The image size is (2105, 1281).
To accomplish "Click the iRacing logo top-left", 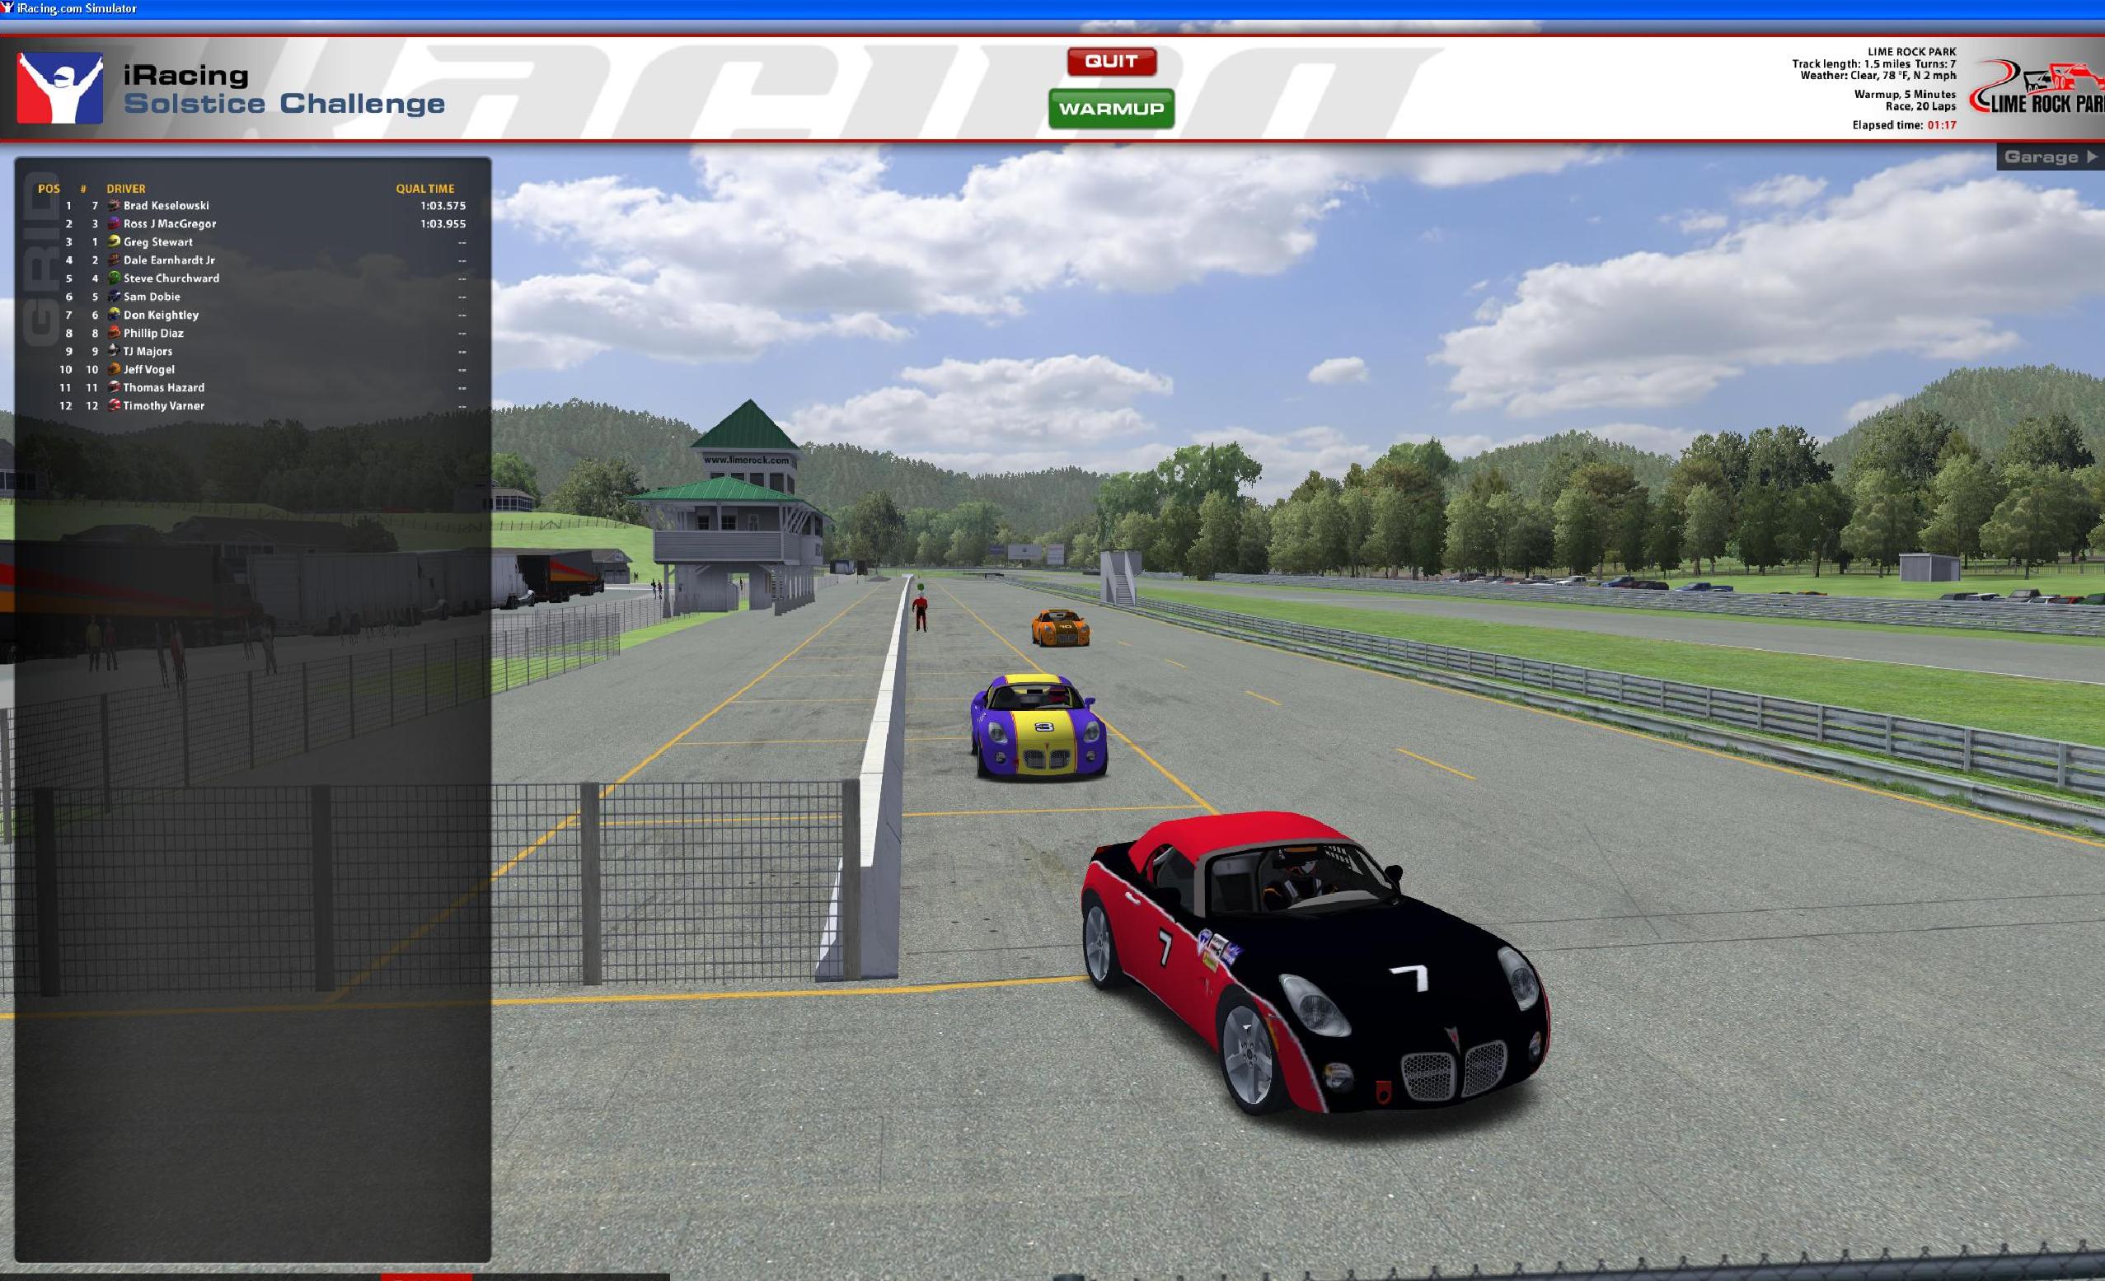I will [60, 87].
